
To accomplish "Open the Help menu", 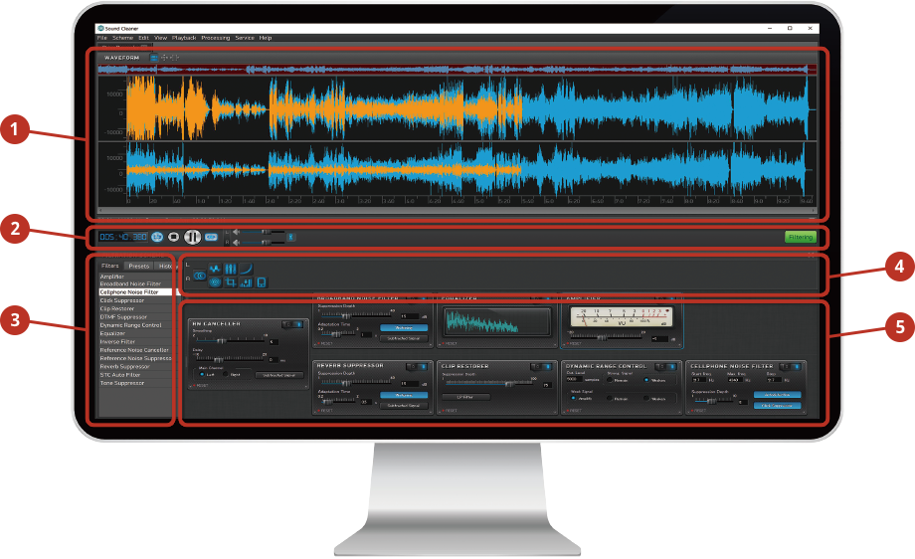I will coord(266,38).
